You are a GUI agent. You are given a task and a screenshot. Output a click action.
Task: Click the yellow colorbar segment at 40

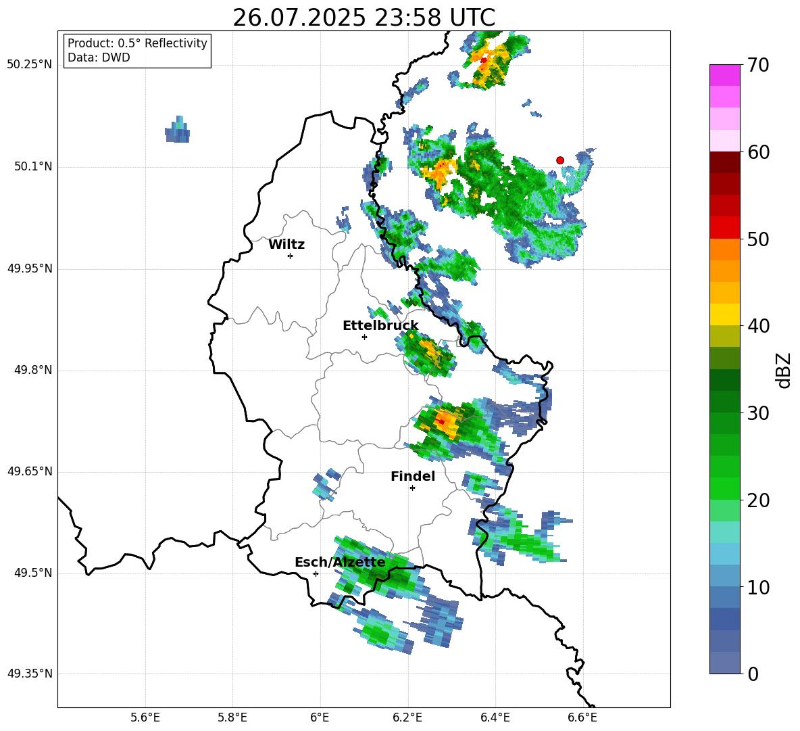pyautogui.click(x=724, y=314)
